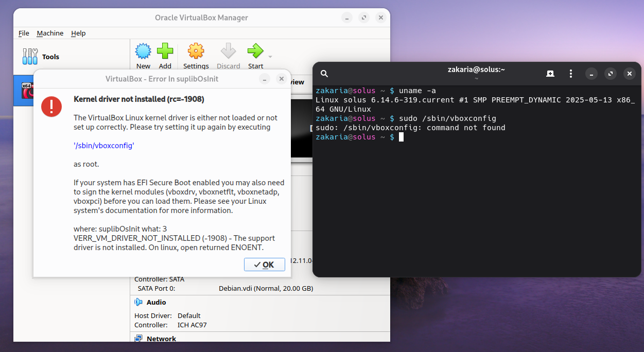Open a new terminal tab

(550, 74)
